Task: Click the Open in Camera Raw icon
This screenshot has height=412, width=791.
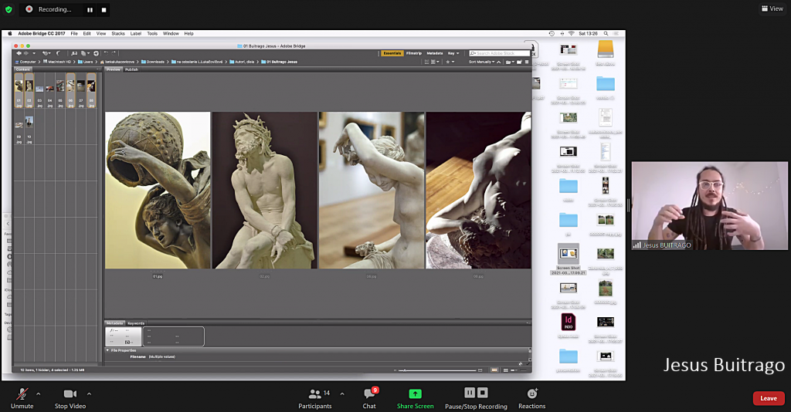Action: (x=97, y=53)
